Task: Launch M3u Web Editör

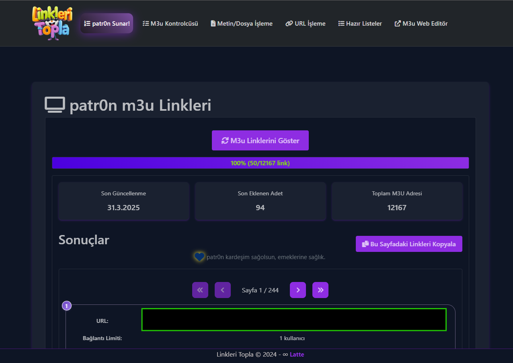Action: (x=421, y=24)
